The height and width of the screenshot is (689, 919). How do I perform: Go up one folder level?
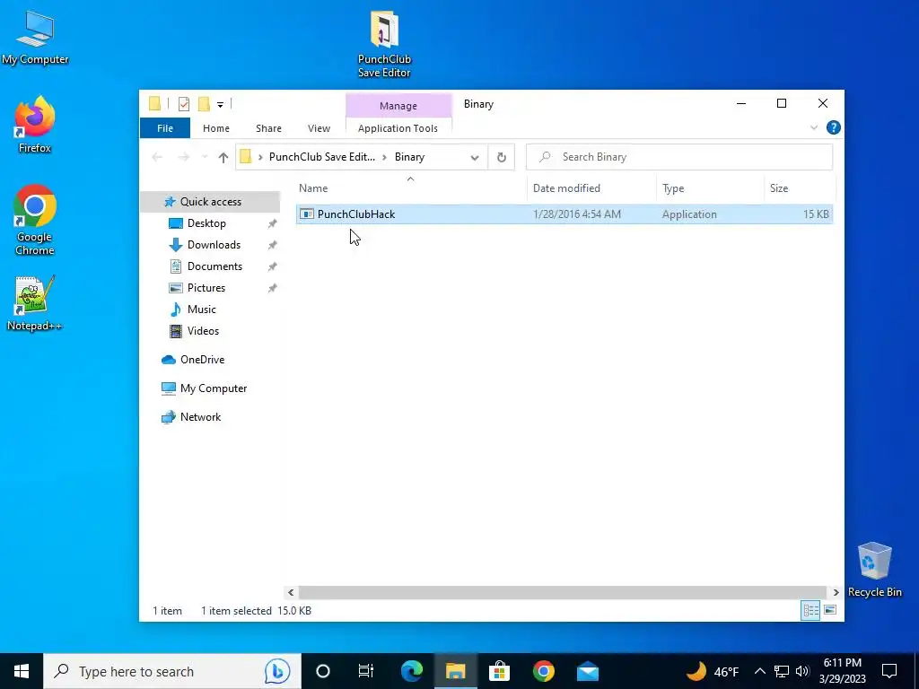pyautogui.click(x=223, y=157)
